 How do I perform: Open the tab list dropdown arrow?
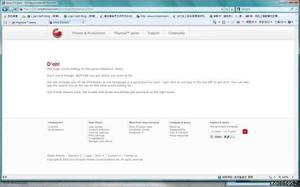click(9, 22)
